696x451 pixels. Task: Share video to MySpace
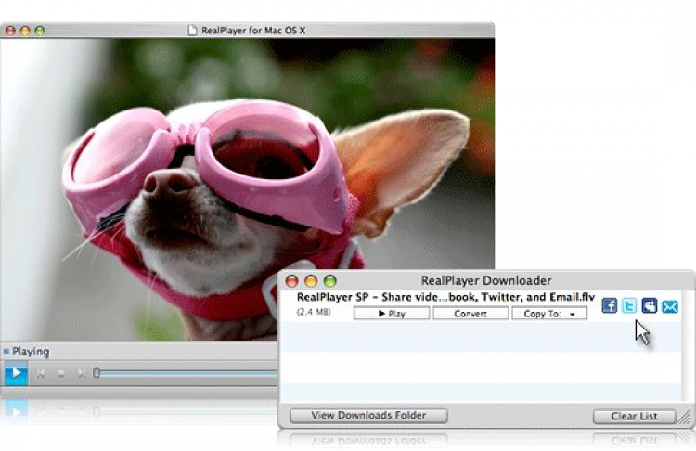pyautogui.click(x=650, y=305)
